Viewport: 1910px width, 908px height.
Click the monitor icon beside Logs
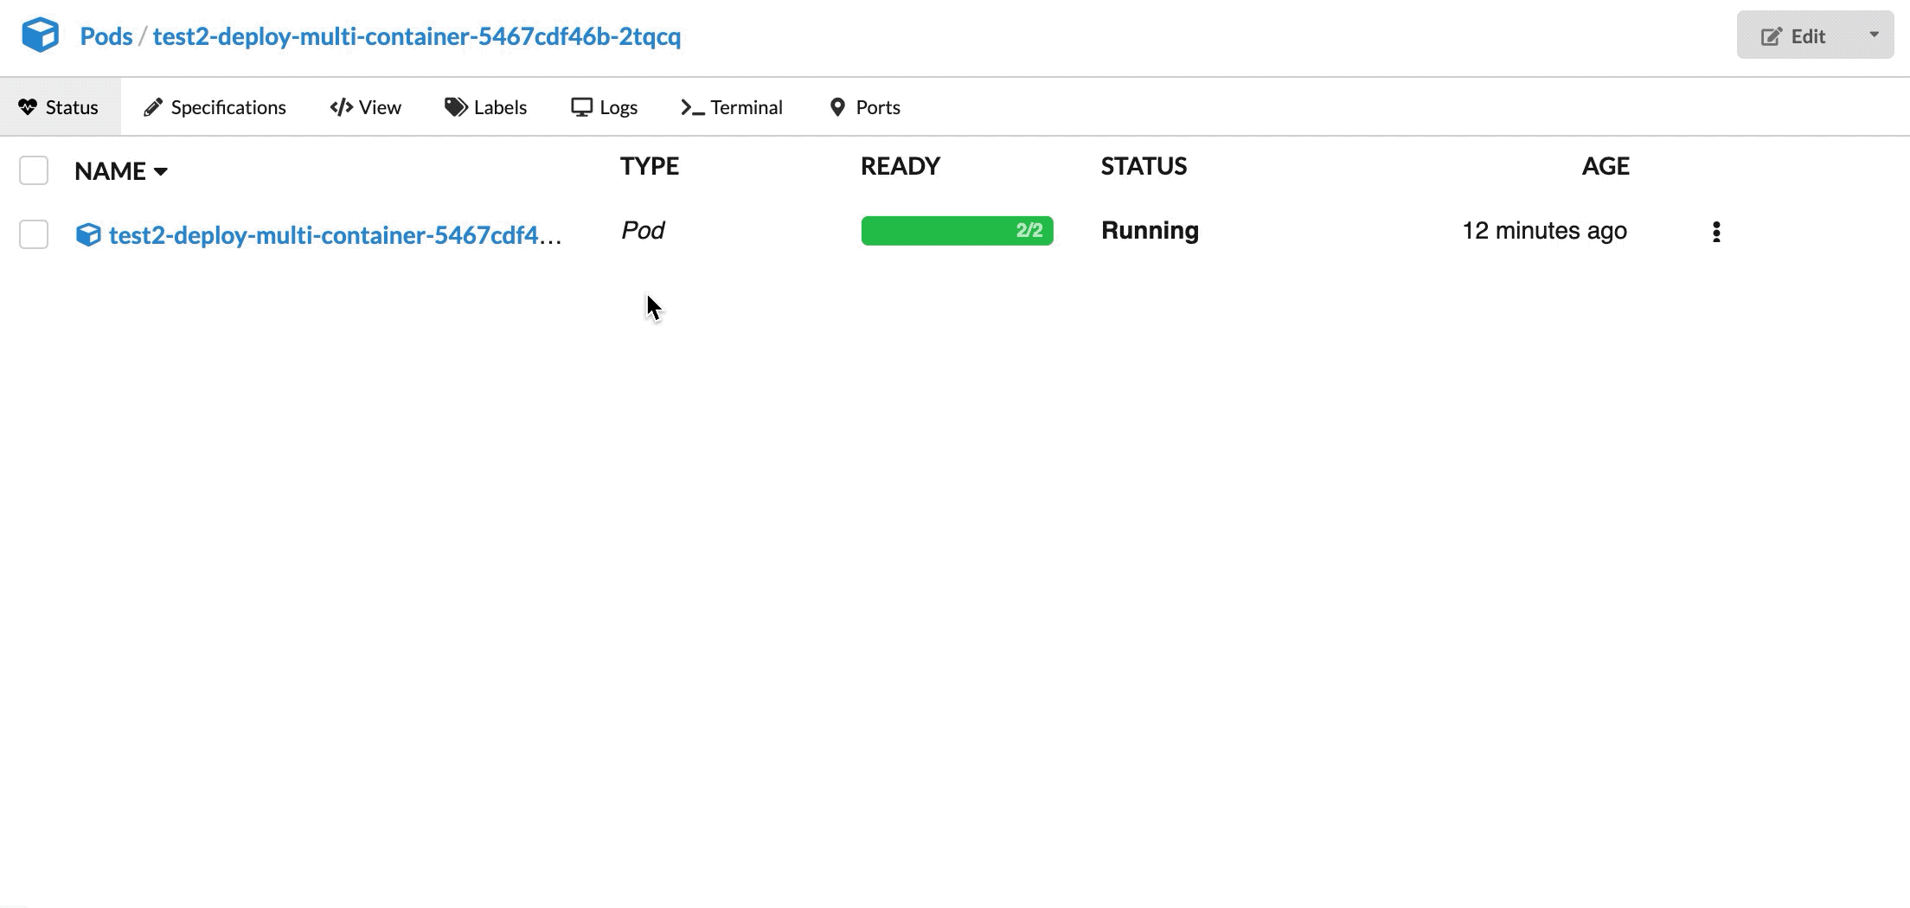click(581, 107)
